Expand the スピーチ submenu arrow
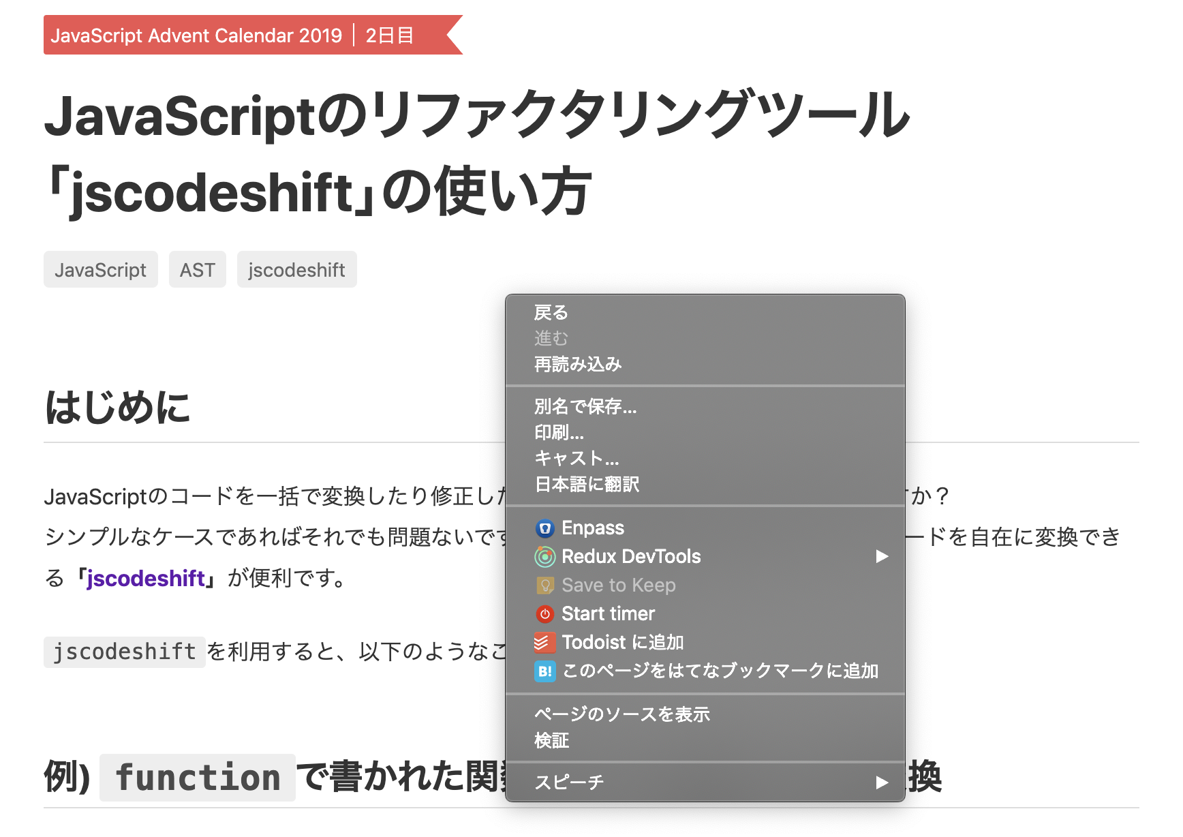This screenshot has width=1183, height=837. coord(882,782)
